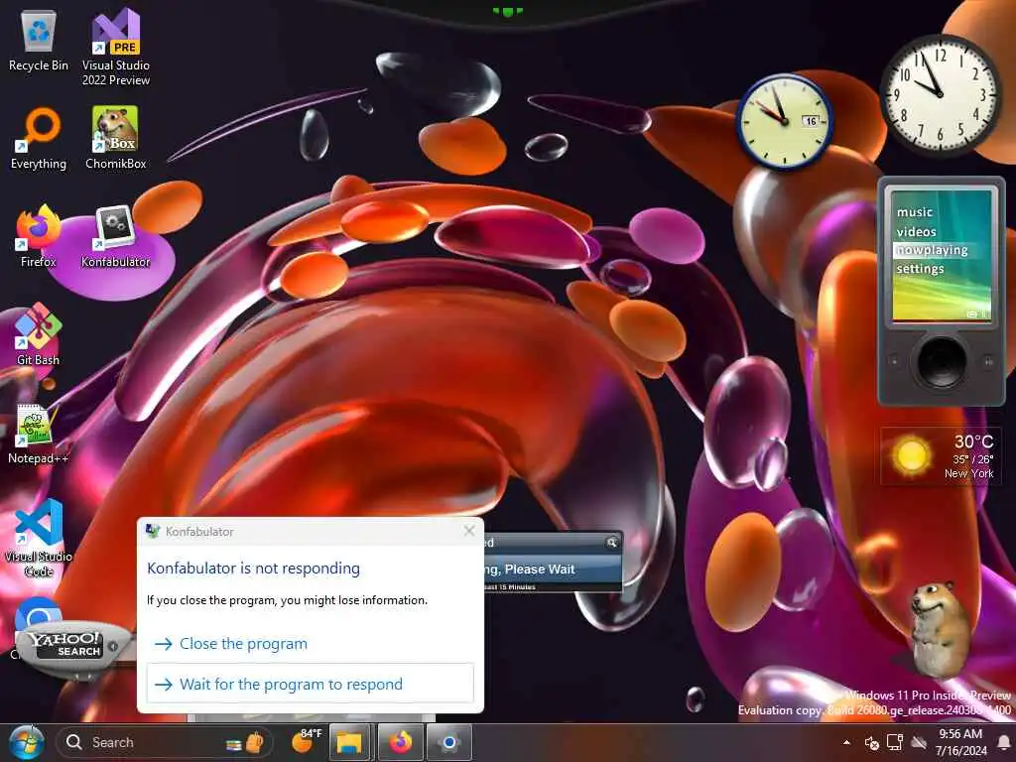Open the Recycle Bin desktop icon

(39, 42)
